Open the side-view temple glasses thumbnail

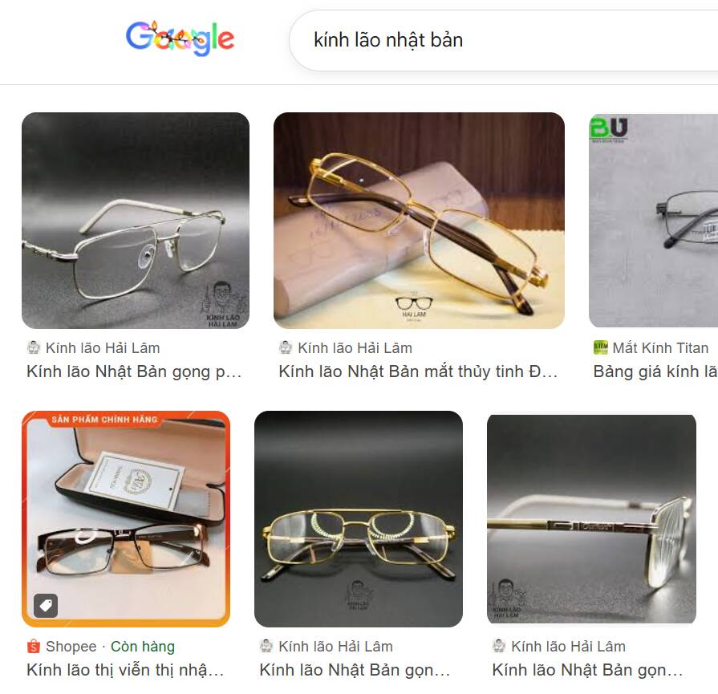(x=591, y=519)
